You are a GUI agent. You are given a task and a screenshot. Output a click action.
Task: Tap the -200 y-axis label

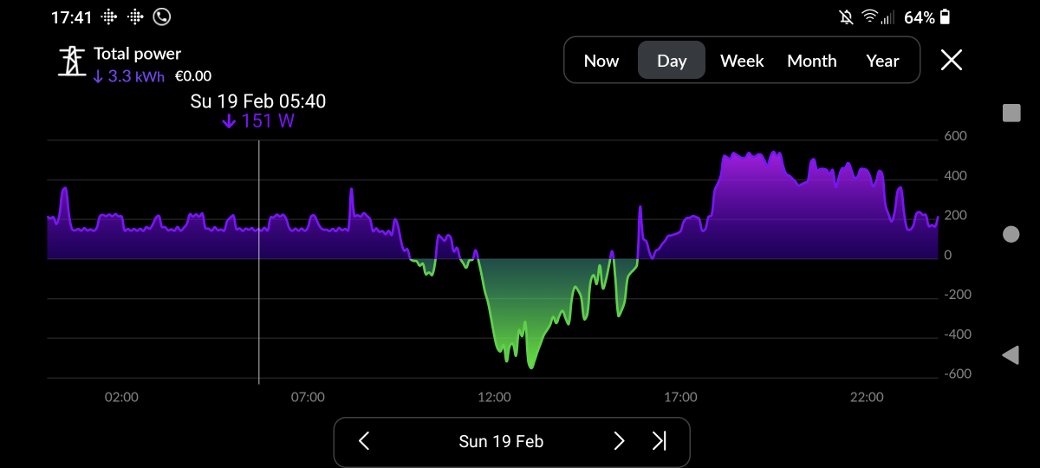(959, 295)
